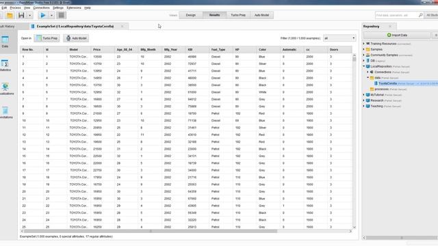Open the data in Auto Model

[x=76, y=38]
